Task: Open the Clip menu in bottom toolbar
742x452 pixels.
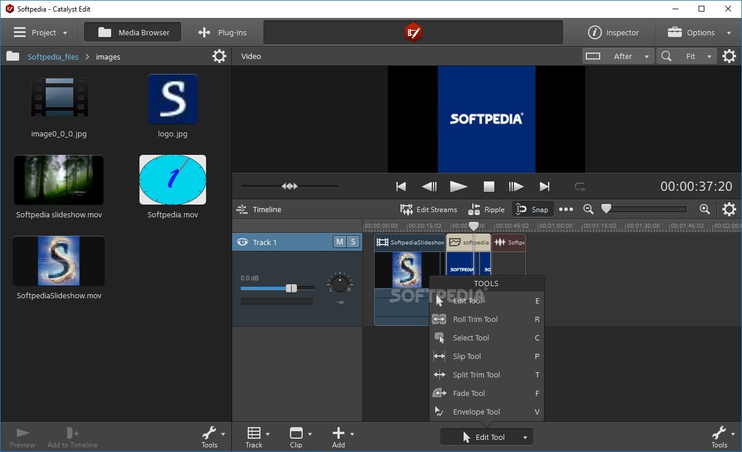Action: pyautogui.click(x=299, y=437)
